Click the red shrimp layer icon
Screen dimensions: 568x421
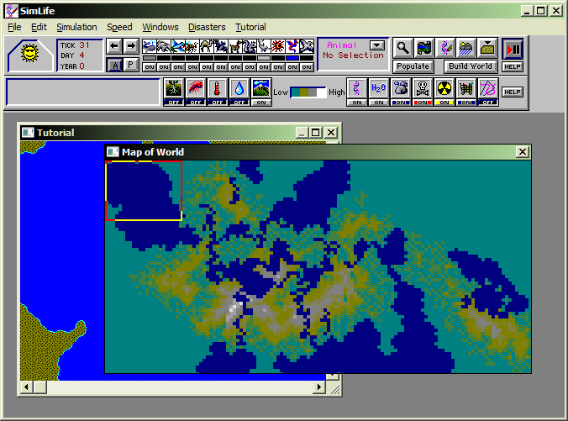(x=195, y=88)
